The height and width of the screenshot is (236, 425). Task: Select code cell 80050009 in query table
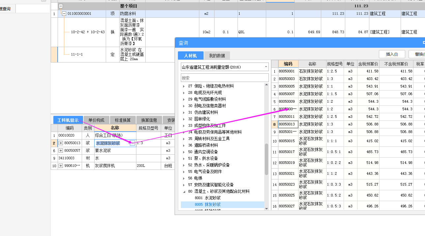tap(288, 102)
